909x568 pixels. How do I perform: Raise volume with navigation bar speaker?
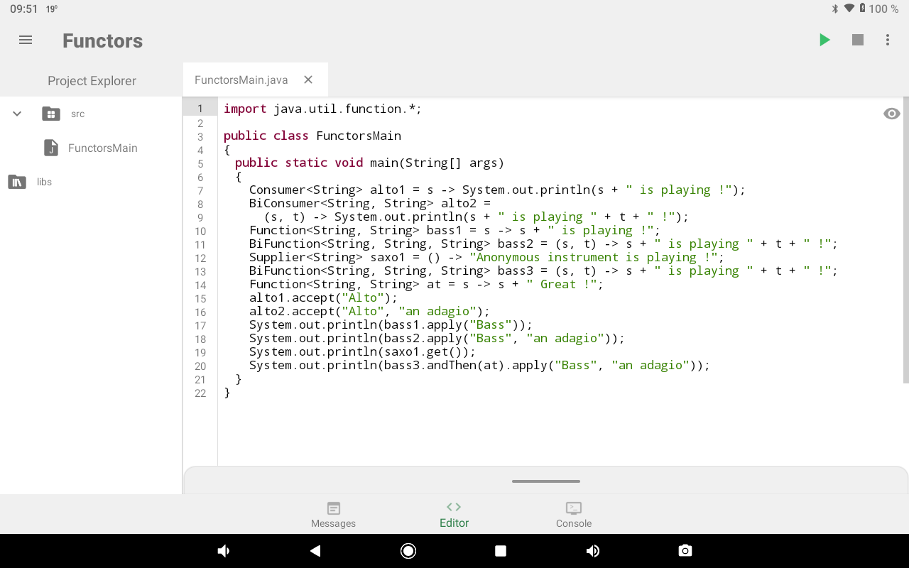593,551
